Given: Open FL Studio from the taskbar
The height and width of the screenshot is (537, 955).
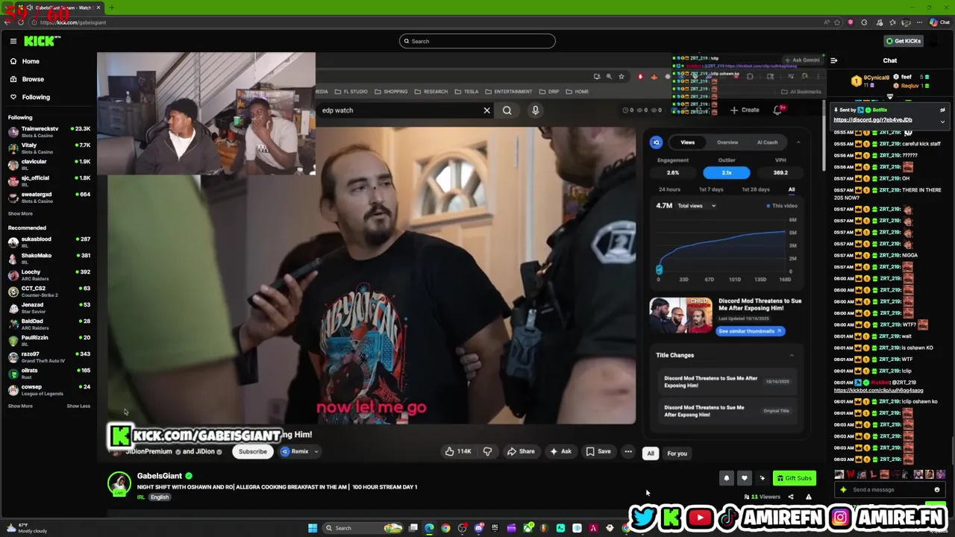Looking at the screenshot, I should [x=544, y=528].
